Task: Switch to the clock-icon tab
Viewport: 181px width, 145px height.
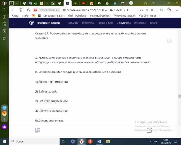Action: point(99,3)
